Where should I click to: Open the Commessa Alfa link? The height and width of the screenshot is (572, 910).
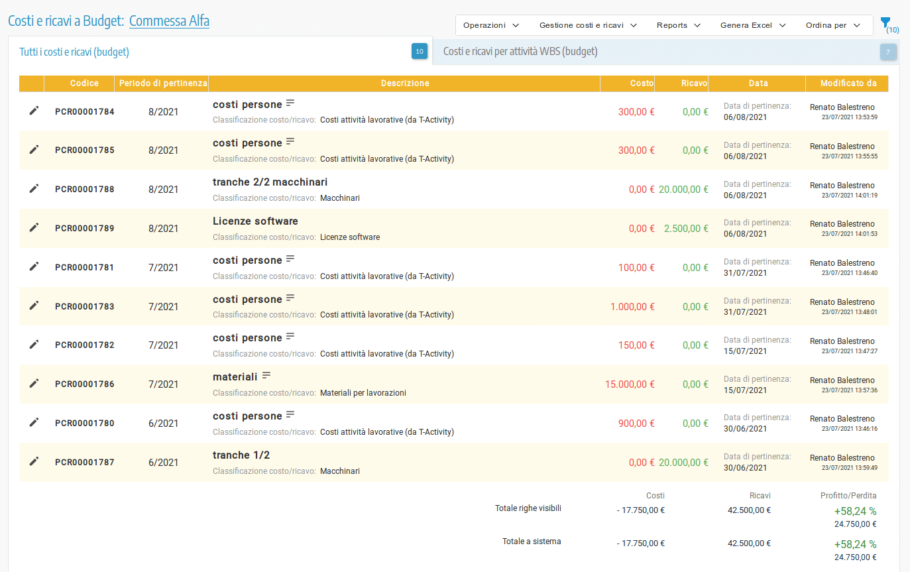point(169,21)
